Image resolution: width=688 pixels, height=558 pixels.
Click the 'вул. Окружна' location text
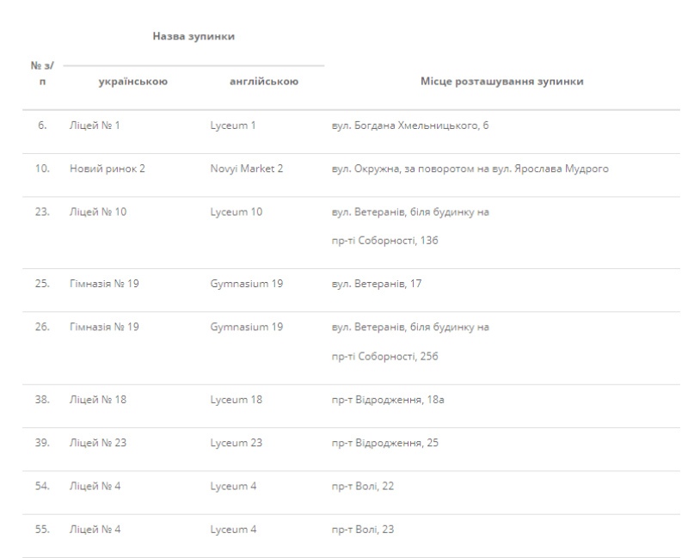click(x=470, y=169)
